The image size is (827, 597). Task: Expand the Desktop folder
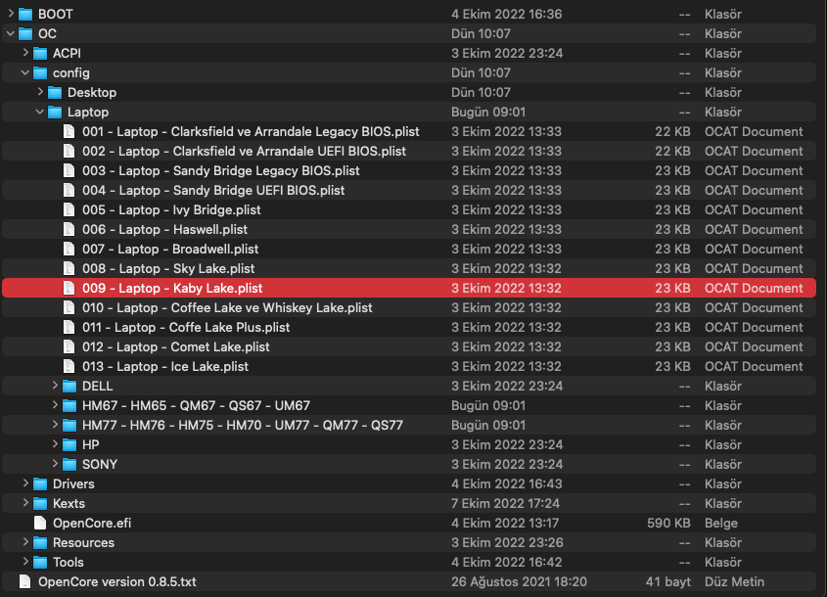(40, 92)
